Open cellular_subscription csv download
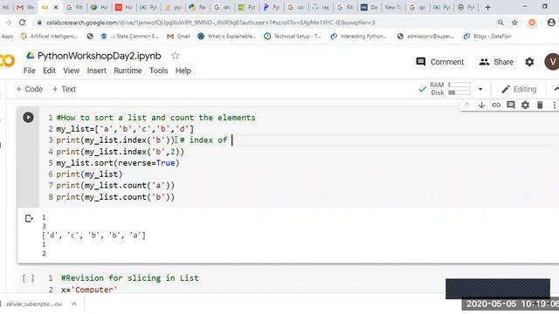Screen dimensions: 559x314 tap(34, 304)
